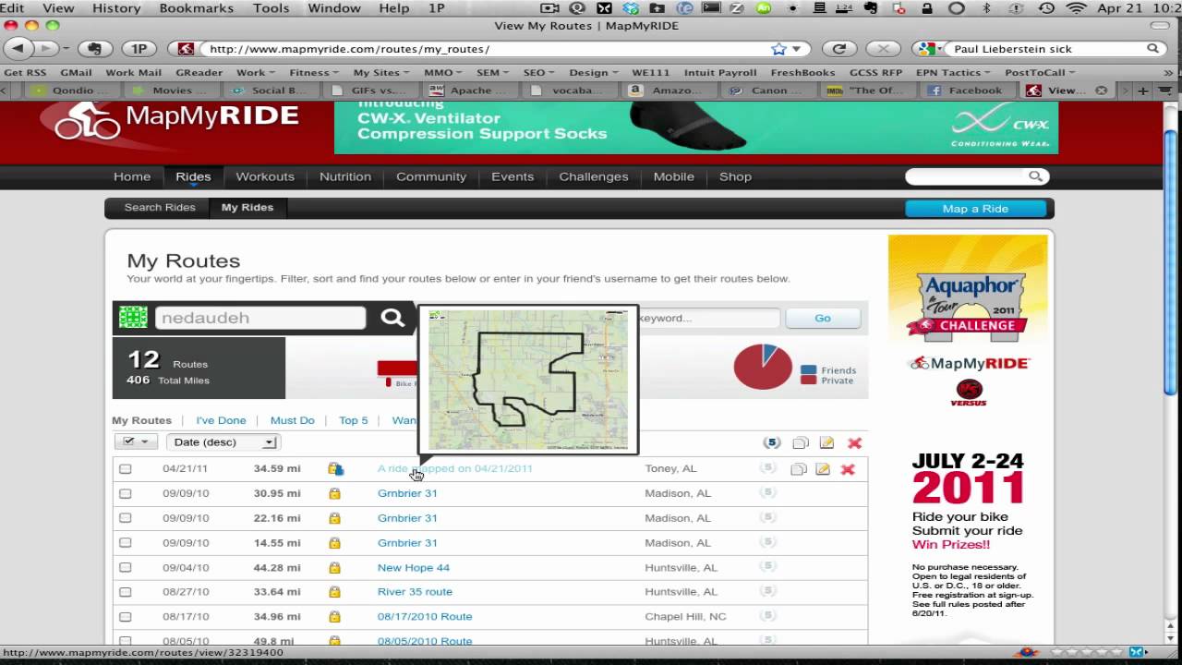Click the lock icon on 34.59 mi row
Screen dimensions: 1182x665
pos(335,469)
